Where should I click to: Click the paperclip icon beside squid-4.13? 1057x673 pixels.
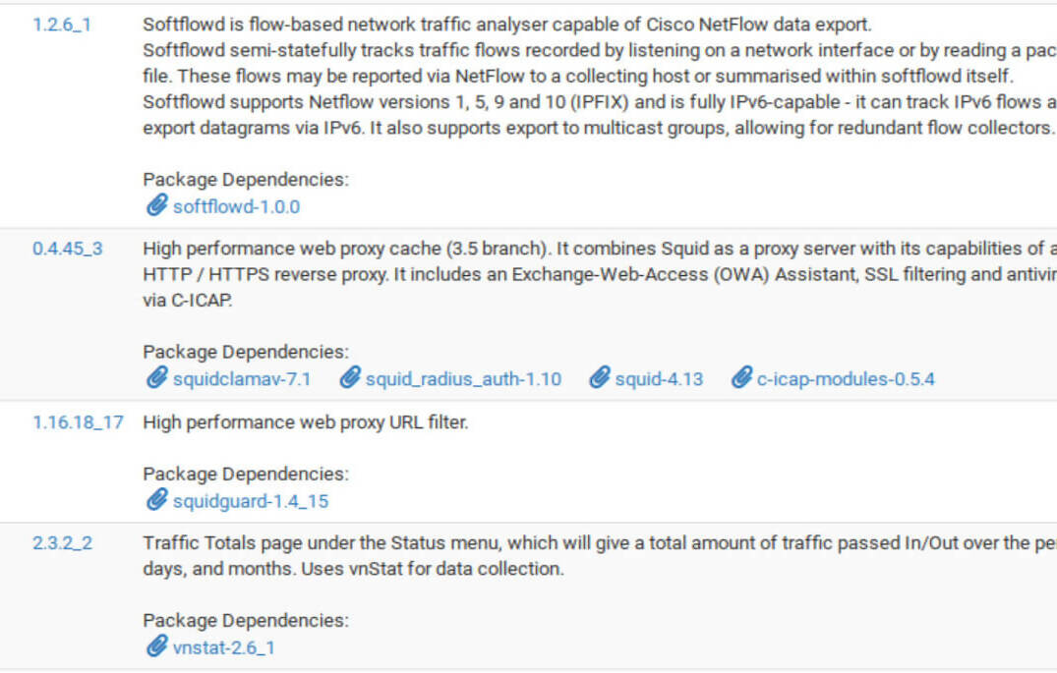point(598,378)
